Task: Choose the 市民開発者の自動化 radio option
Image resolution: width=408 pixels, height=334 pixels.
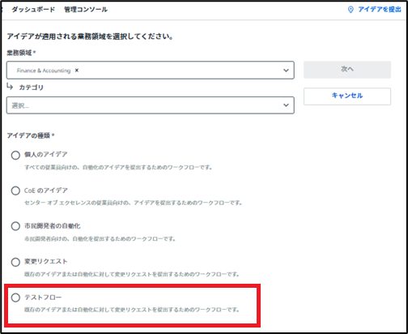Action: click(15, 226)
